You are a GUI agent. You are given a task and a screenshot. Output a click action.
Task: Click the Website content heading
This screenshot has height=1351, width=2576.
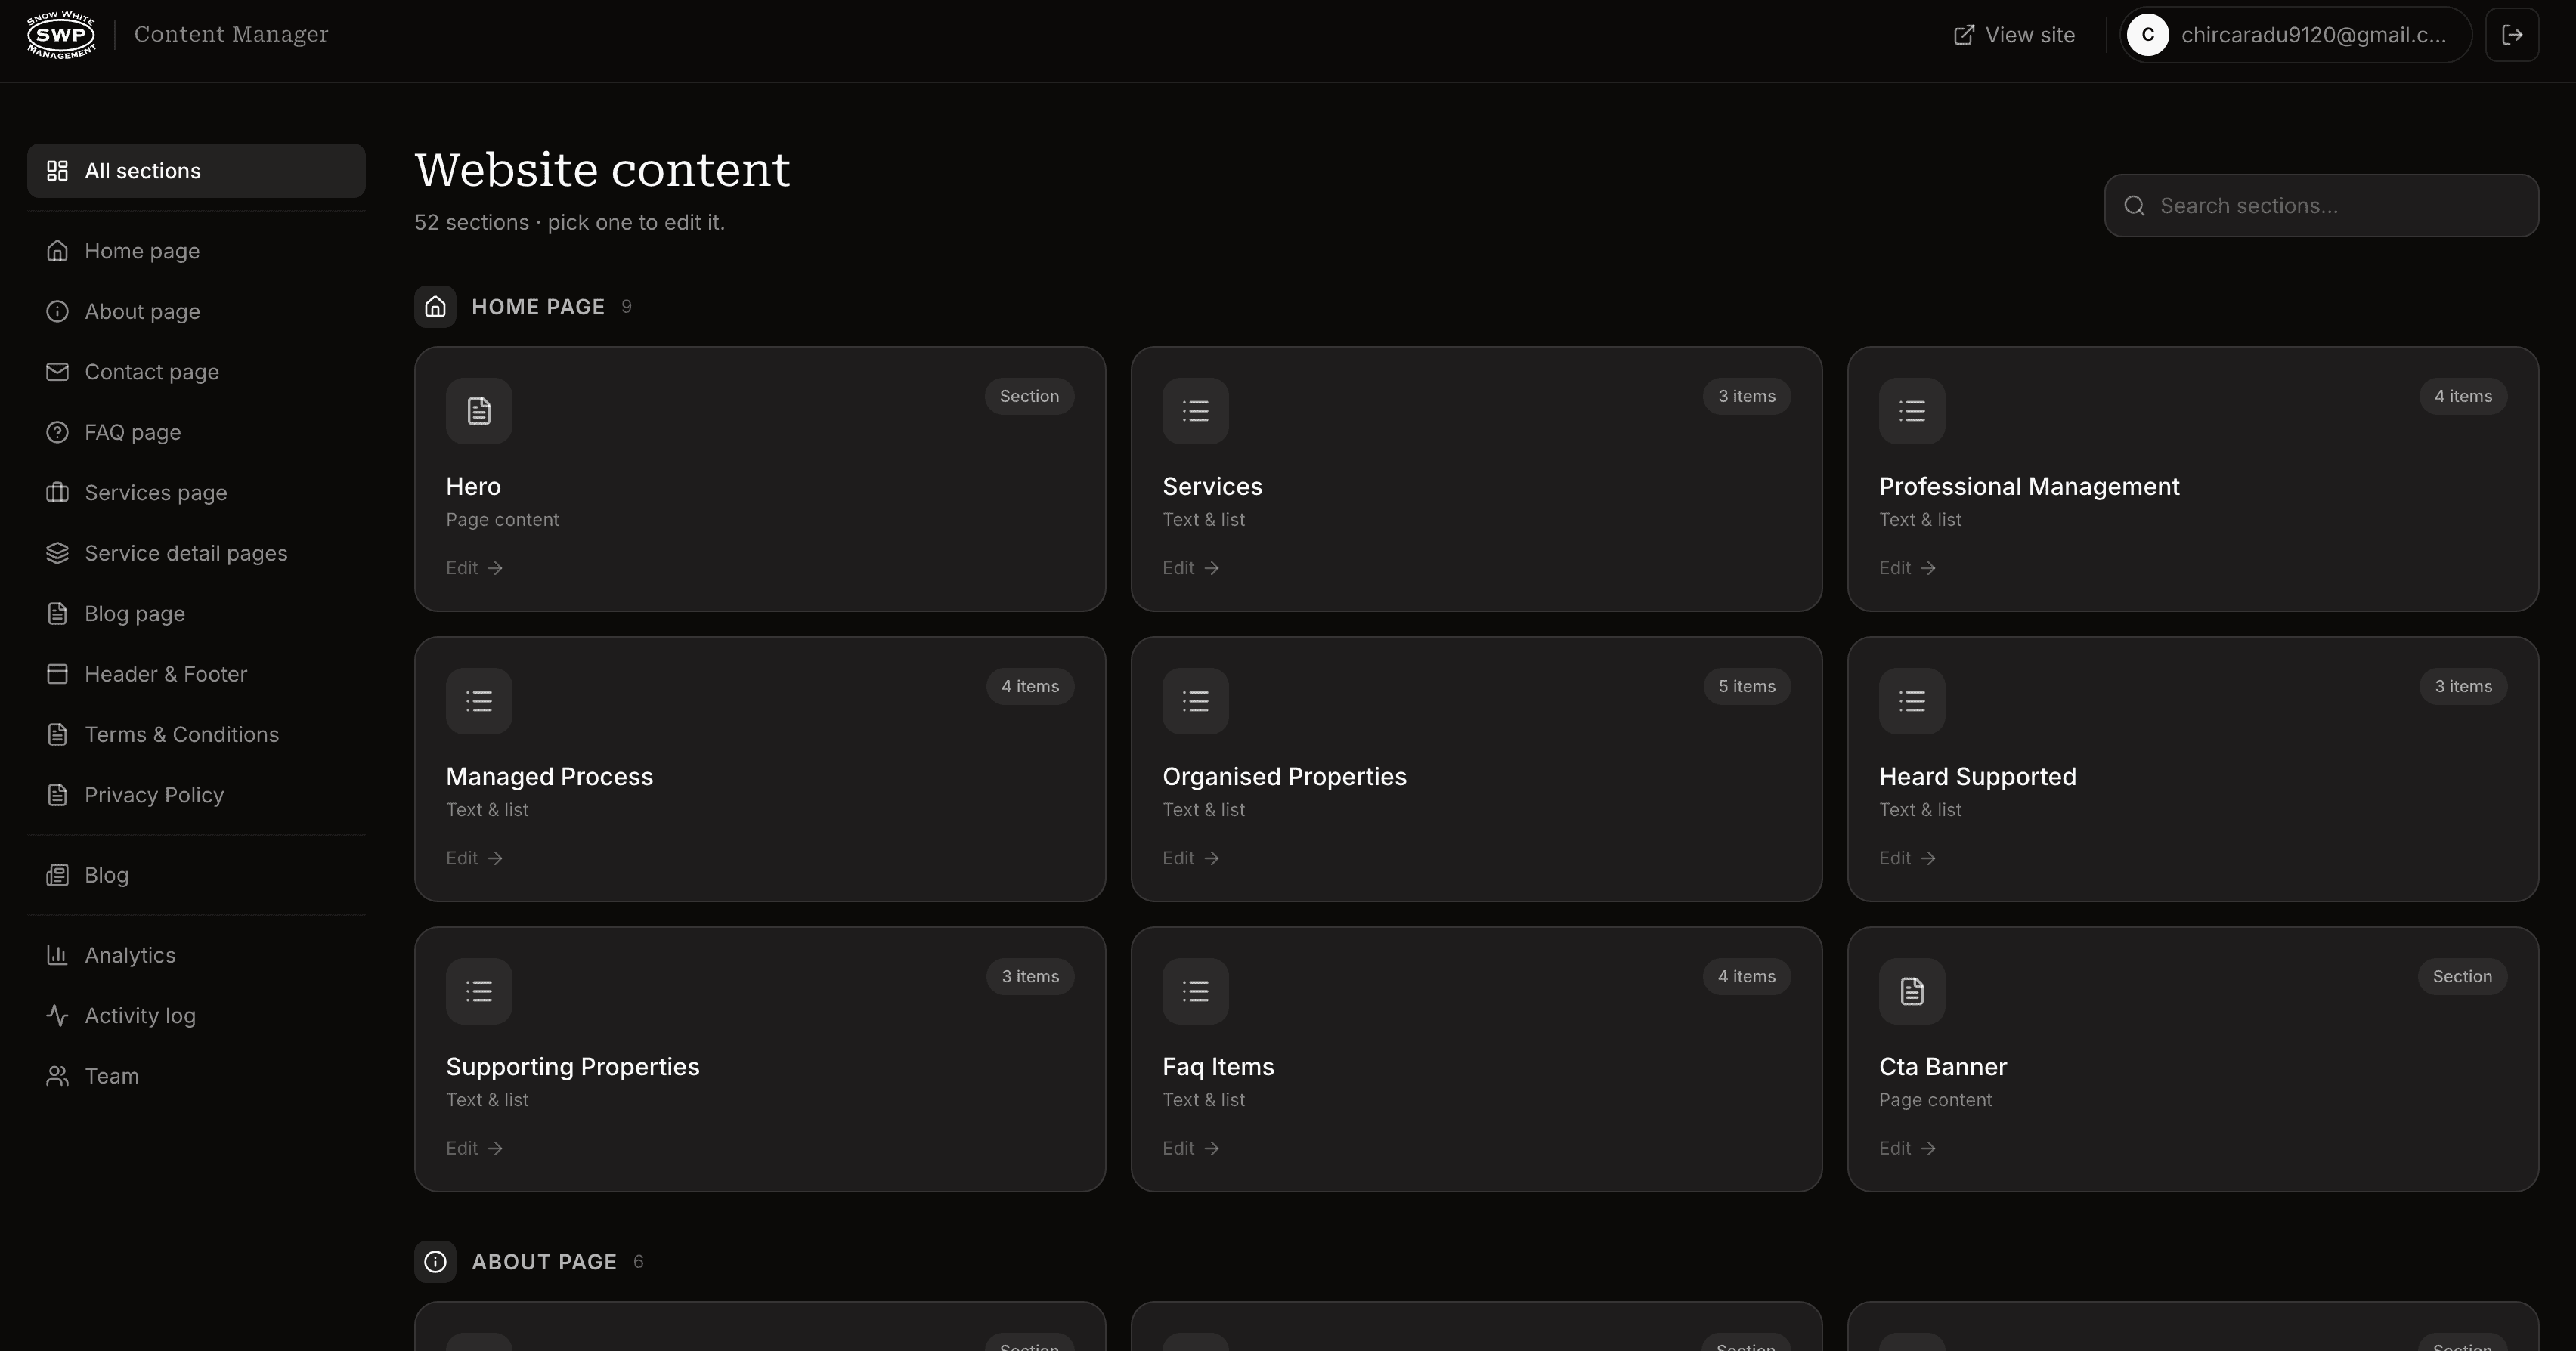602,170
